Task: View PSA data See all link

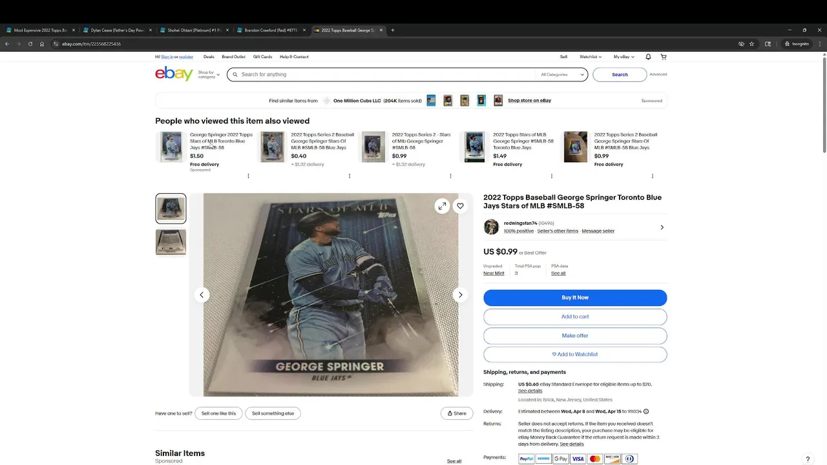Action: click(x=558, y=273)
